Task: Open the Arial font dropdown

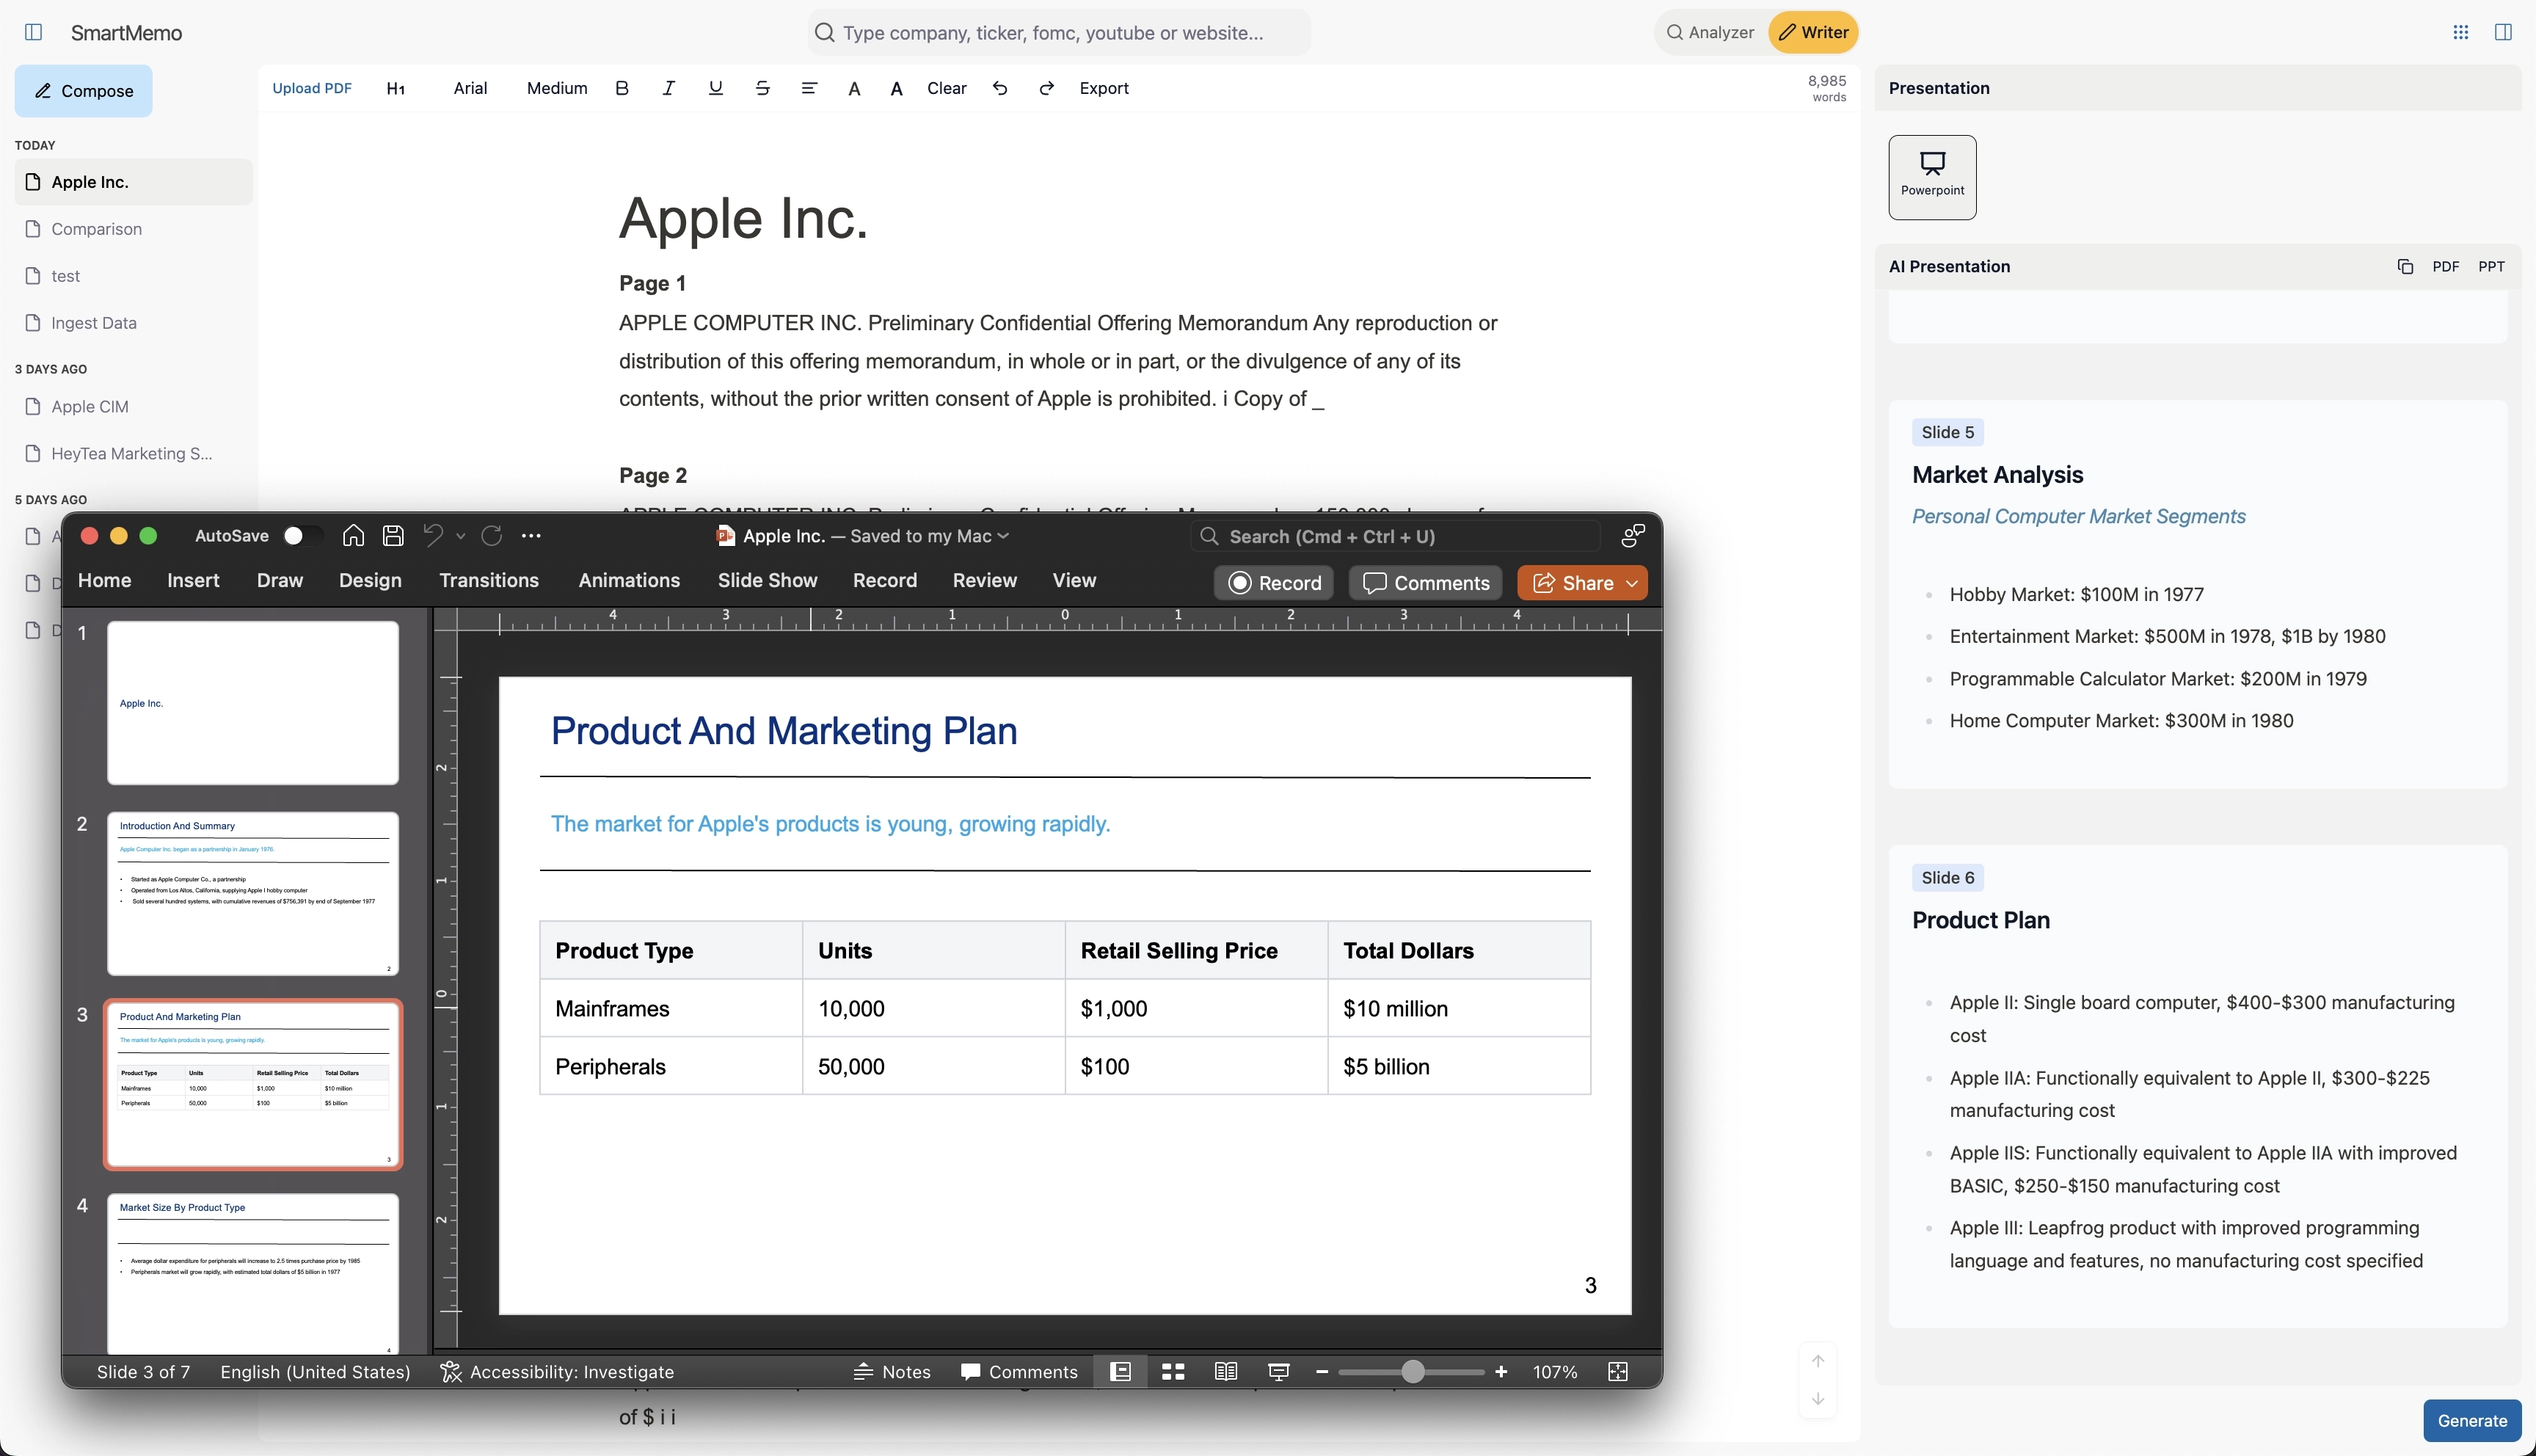Action: (470, 88)
